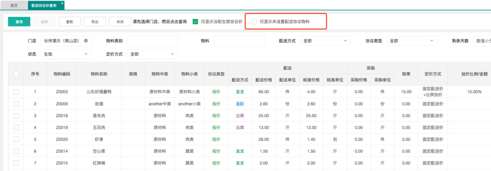Focus the 物料 input field

tap(239, 41)
